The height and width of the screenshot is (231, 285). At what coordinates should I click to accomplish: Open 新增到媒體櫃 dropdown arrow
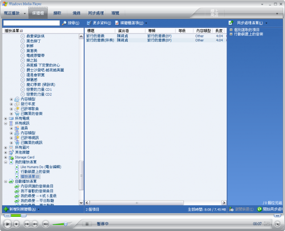coord(39,209)
